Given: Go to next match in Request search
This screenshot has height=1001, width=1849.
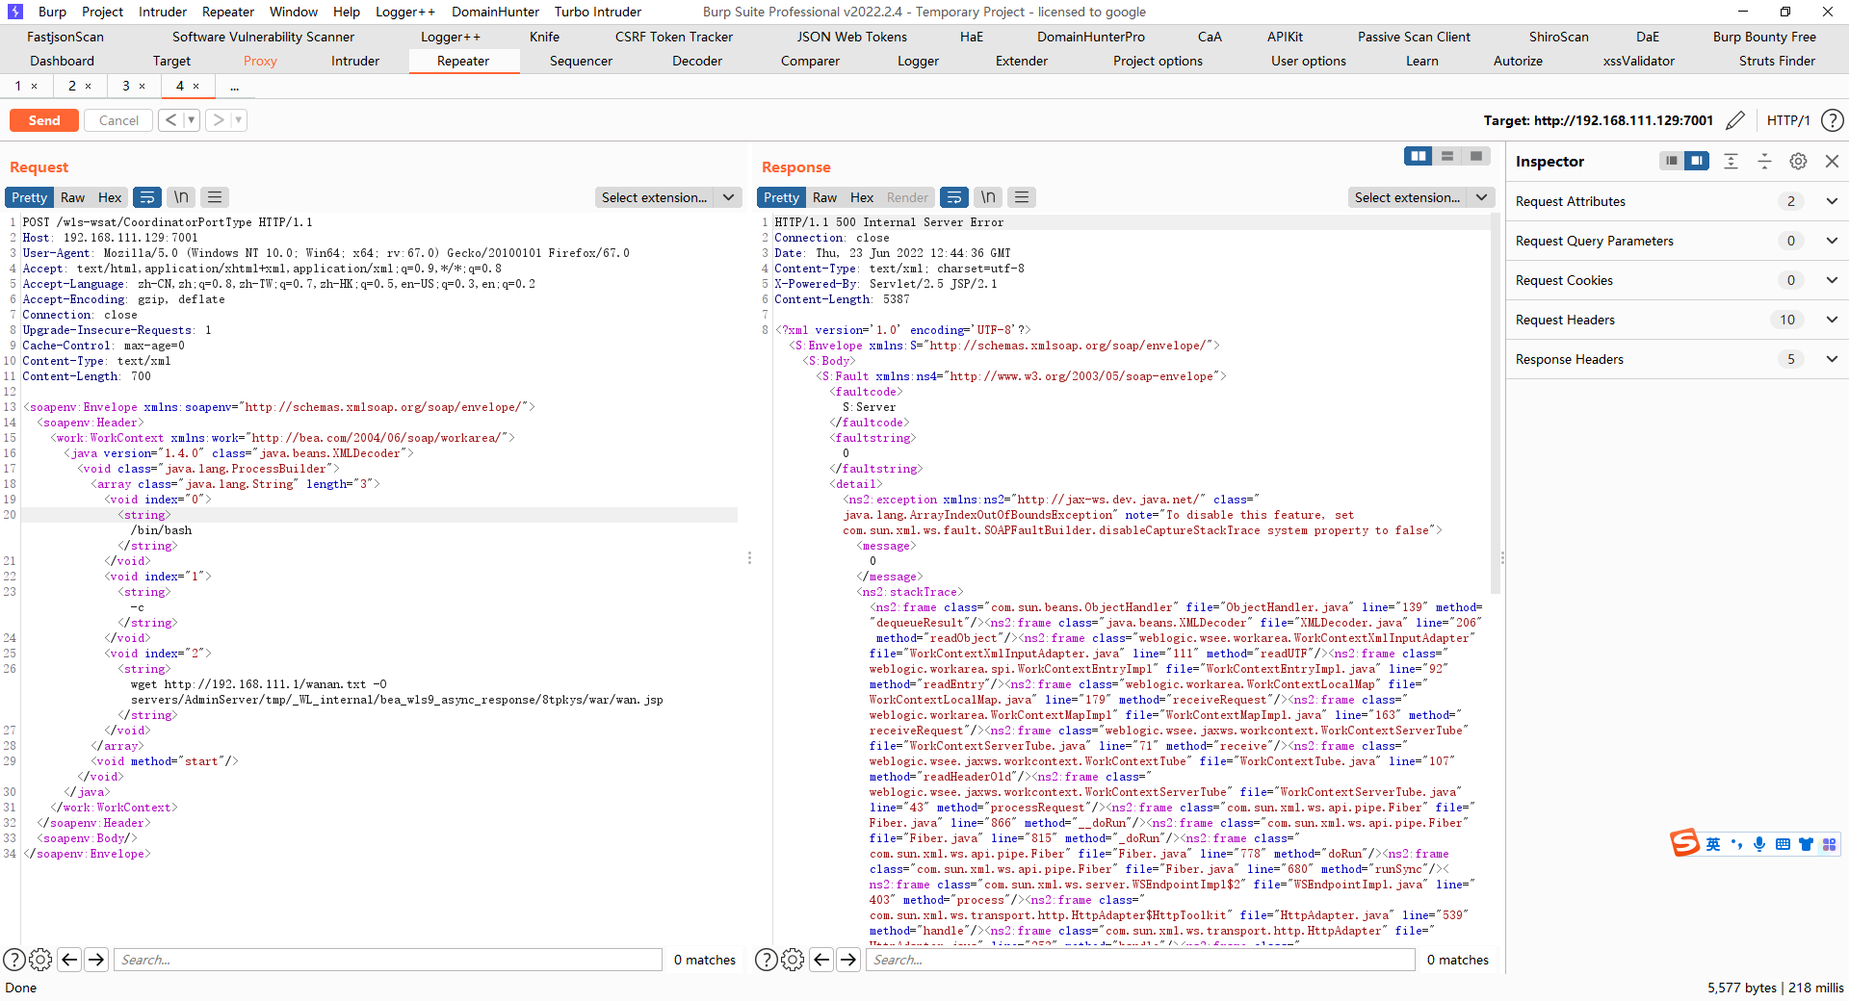Looking at the screenshot, I should click(x=96, y=960).
